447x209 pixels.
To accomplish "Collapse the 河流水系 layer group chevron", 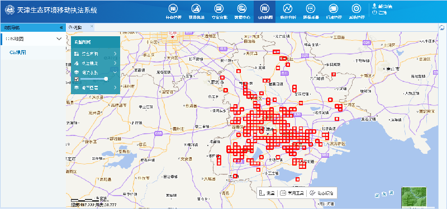I will pos(115,72).
